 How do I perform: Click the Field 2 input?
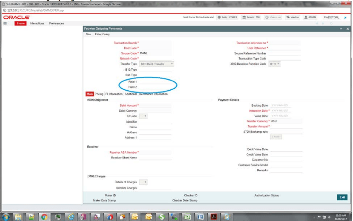(155, 87)
